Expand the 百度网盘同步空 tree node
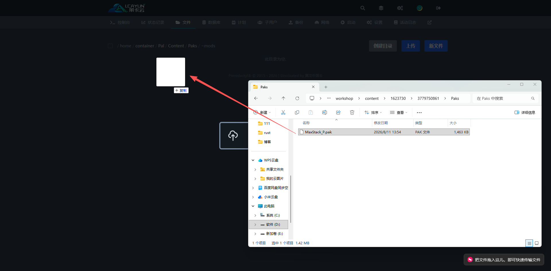551x271 pixels. (253, 188)
